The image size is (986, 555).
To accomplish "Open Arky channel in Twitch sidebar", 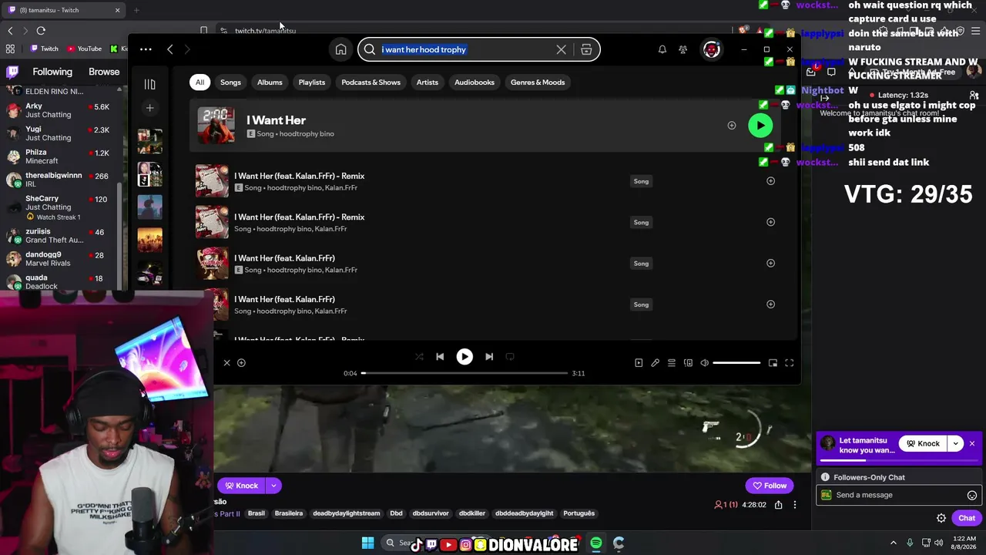I will [x=58, y=110].
